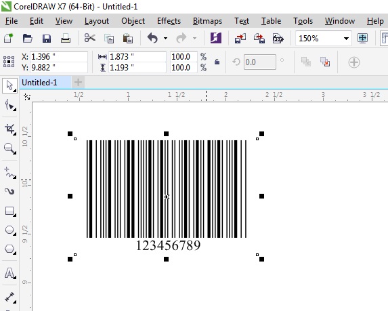This screenshot has width=388, height=311.
Task: Open the Effects menu
Action: point(169,21)
